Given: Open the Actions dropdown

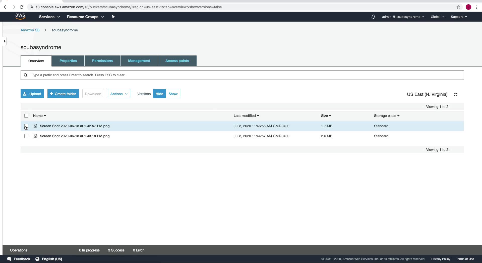Looking at the screenshot, I should (119, 94).
